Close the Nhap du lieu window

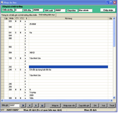pyautogui.click(x=115, y=2)
